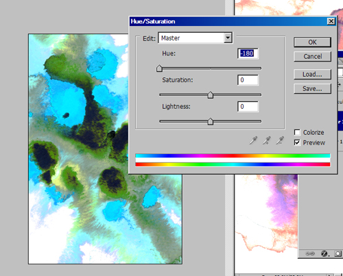Select the Add to Sample eyedropper
343x276 pixels.
(x=266, y=140)
